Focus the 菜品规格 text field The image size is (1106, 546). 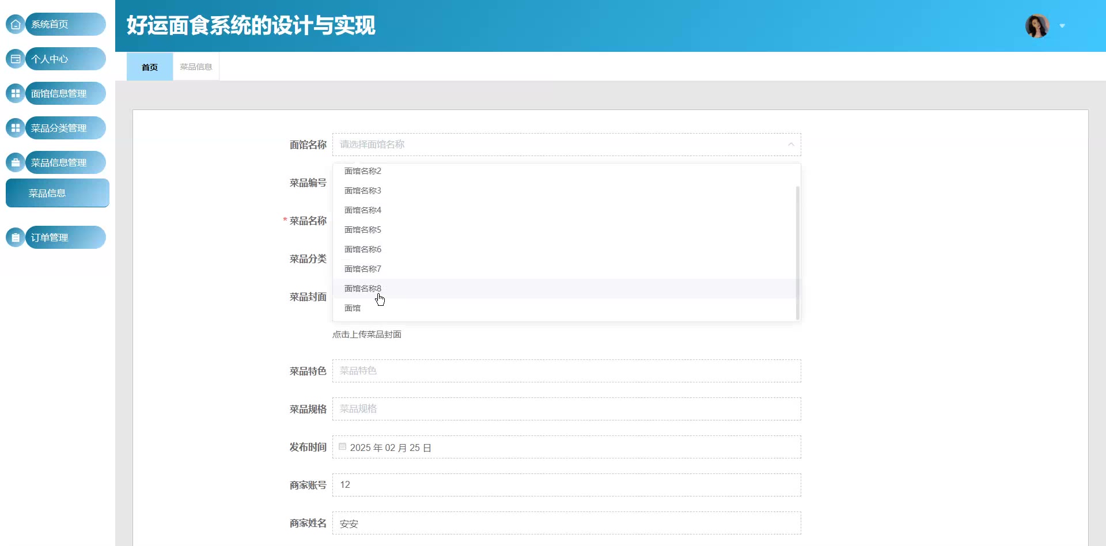point(566,409)
